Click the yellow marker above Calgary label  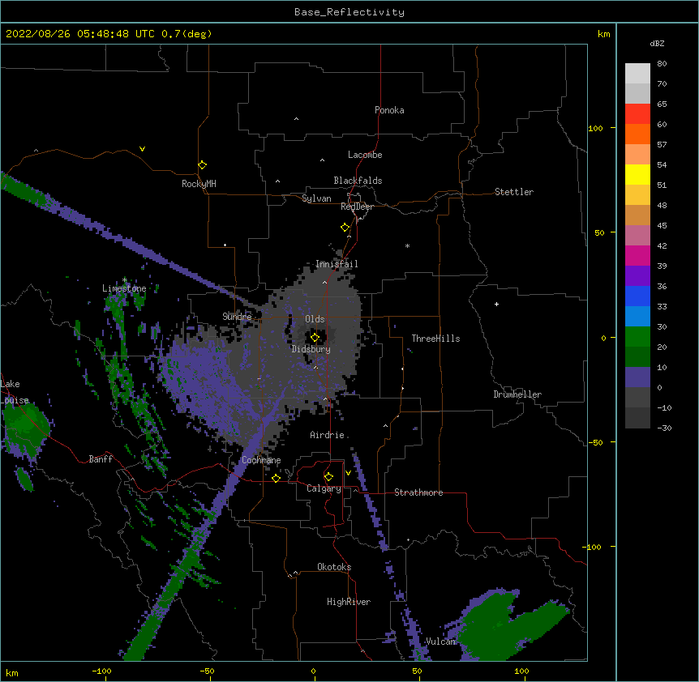[328, 477]
